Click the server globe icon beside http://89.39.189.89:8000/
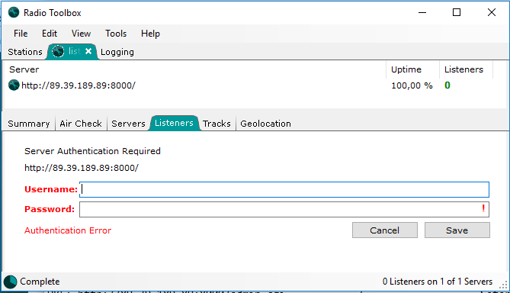This screenshot has width=510, height=293. pos(14,85)
